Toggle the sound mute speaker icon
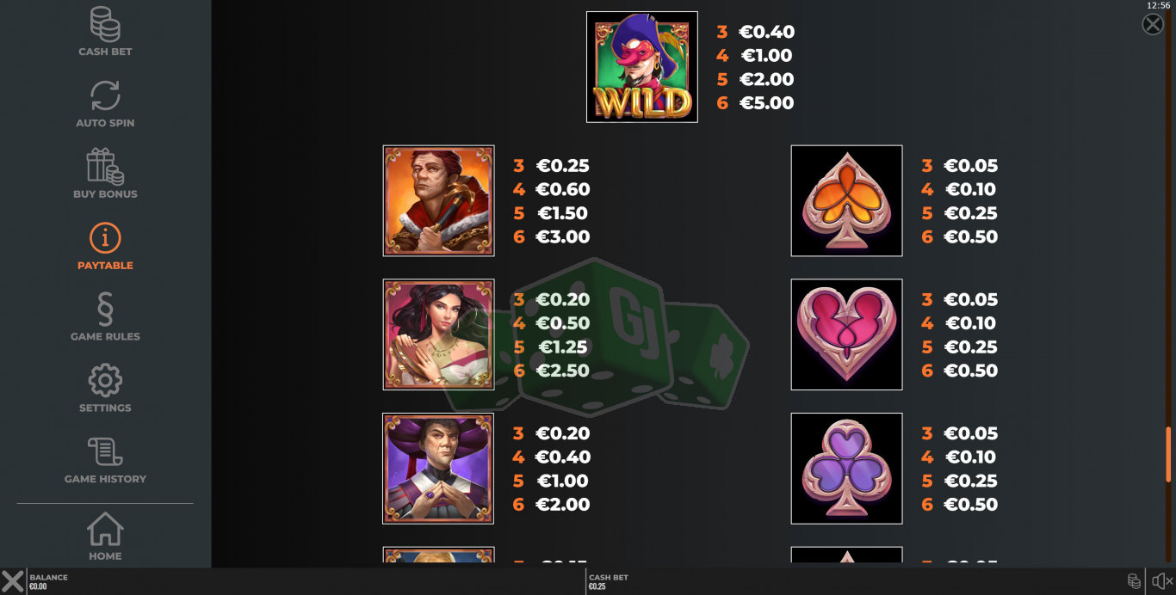 tap(1162, 581)
